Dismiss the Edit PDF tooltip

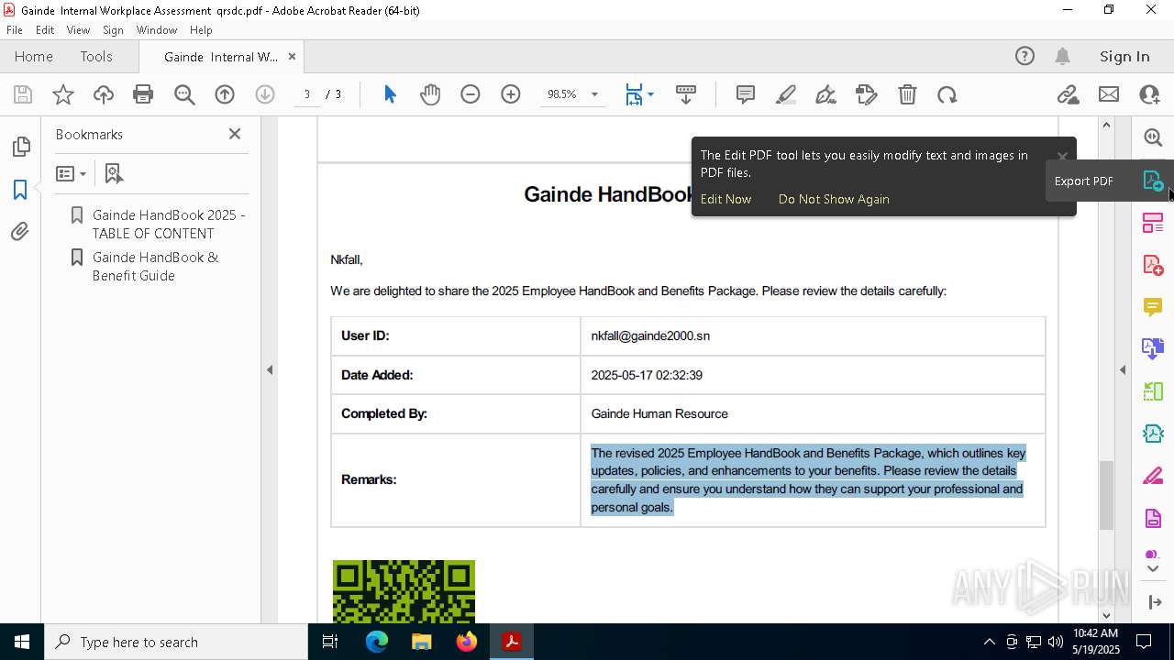[x=1062, y=157]
